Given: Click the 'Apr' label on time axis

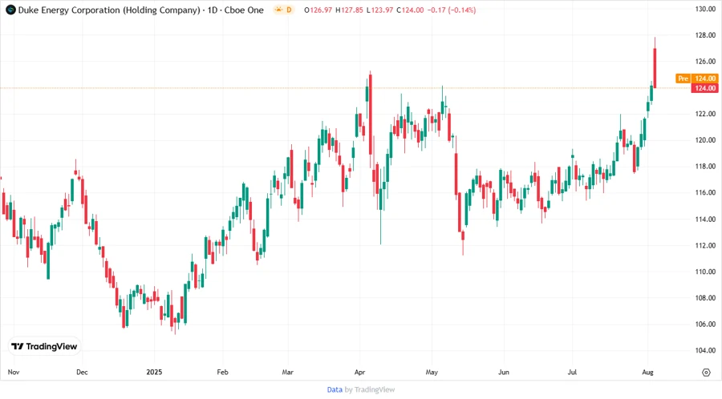Looking at the screenshot, I should coord(359,372).
